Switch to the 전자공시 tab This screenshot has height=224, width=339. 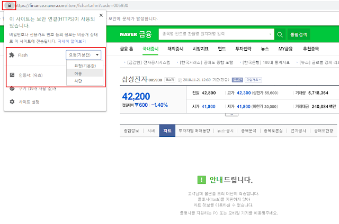(298, 130)
